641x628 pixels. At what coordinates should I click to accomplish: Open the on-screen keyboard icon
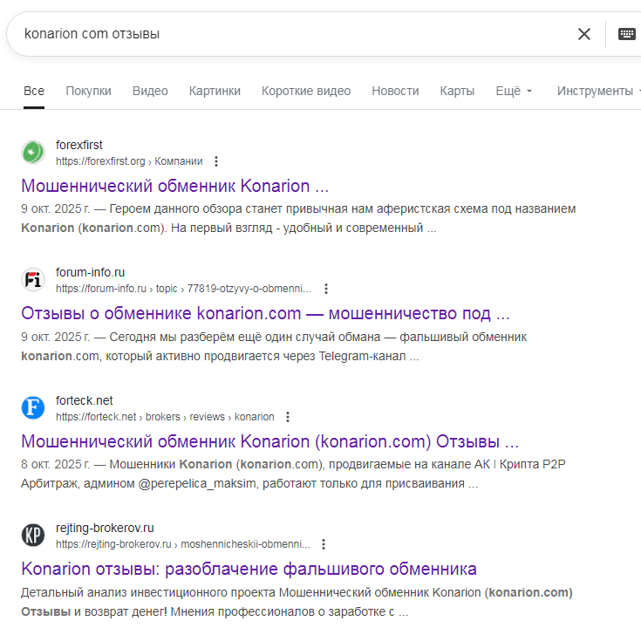pos(626,34)
